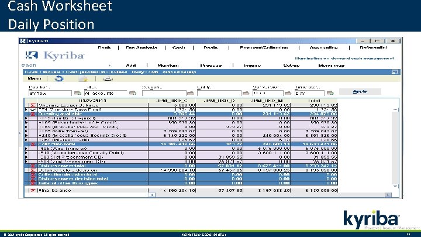The width and height of the screenshot is (421, 237).
Task: Expand the 174 flow row arrow
Action: pyautogui.click(x=26, y=109)
